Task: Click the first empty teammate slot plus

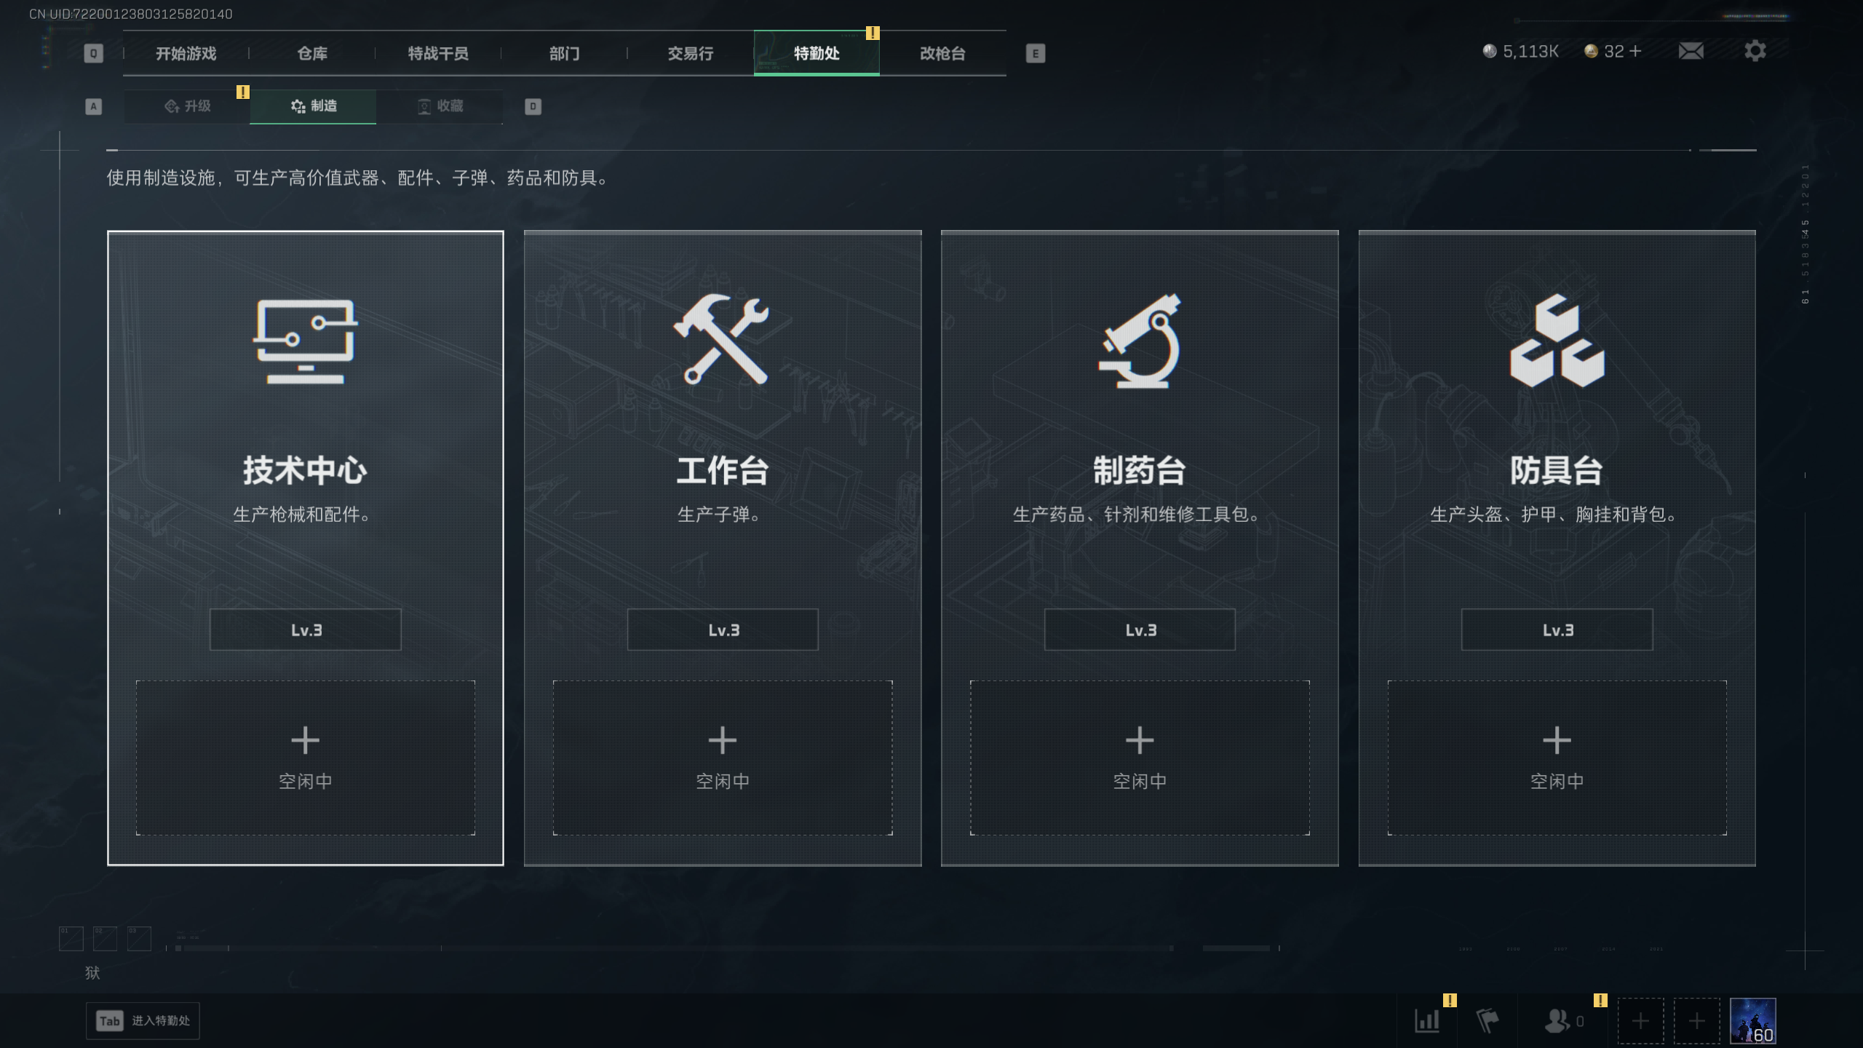Action: click(x=1640, y=1020)
